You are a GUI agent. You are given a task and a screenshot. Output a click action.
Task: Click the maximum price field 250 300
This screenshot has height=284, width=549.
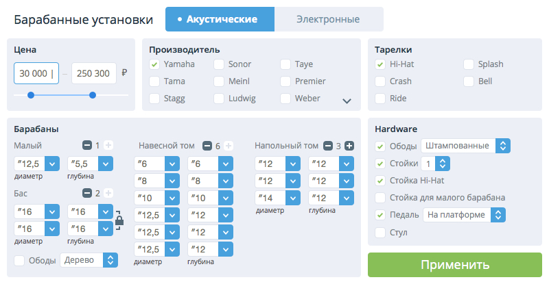click(93, 73)
